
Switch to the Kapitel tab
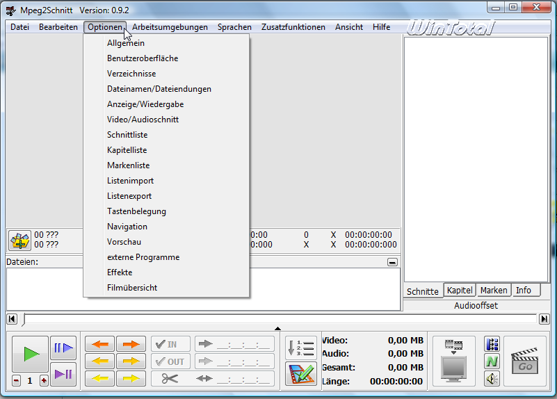(x=460, y=290)
